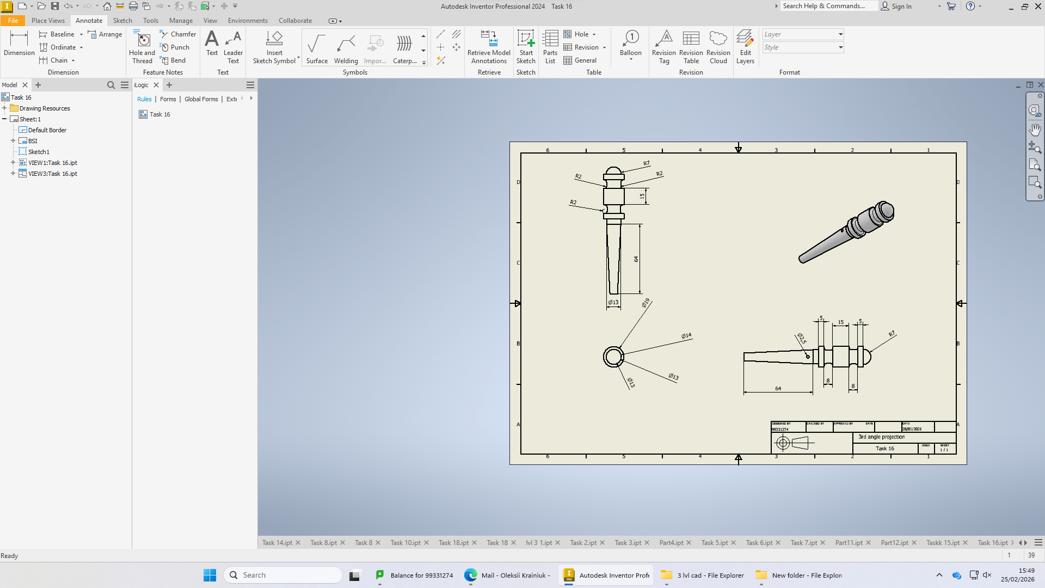Expand the Drawing Resources folder

(x=4, y=108)
